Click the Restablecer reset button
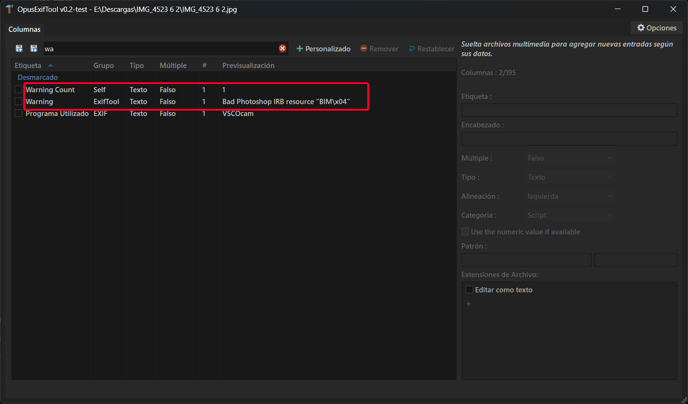The width and height of the screenshot is (688, 404). pos(431,48)
